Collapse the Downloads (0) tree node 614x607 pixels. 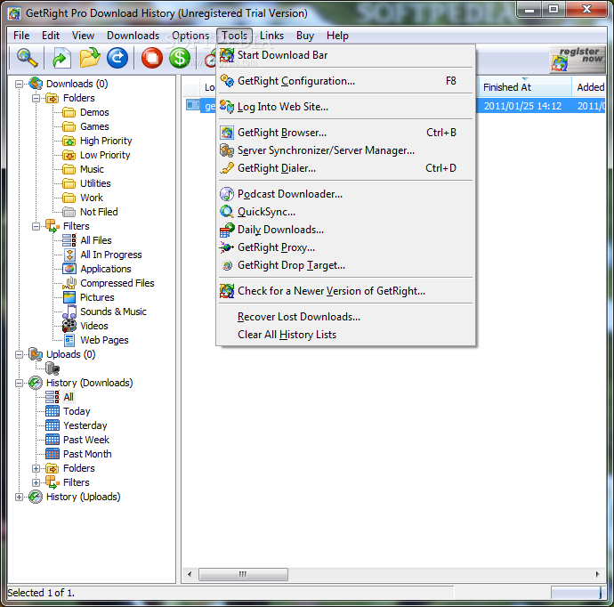point(19,84)
